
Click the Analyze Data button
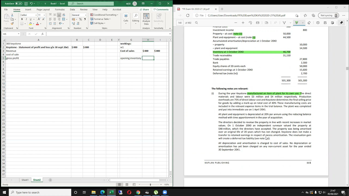click(x=146, y=19)
